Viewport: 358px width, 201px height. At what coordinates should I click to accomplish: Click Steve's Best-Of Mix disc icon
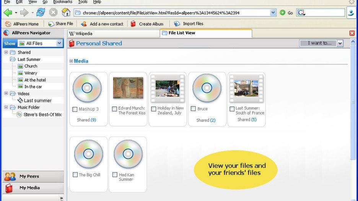pyautogui.click(x=19, y=114)
